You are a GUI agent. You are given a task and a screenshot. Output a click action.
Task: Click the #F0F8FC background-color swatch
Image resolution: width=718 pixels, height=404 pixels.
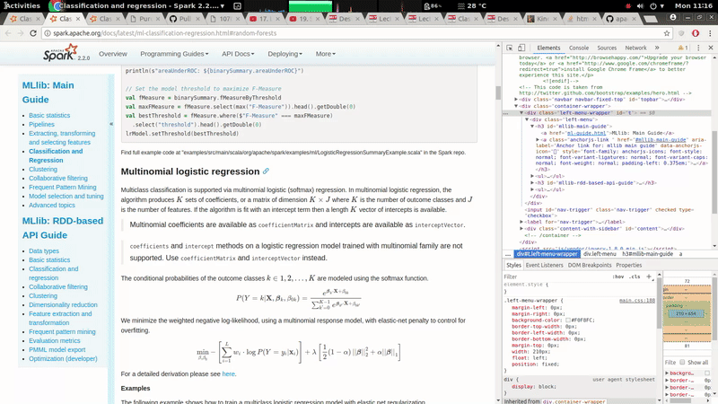[568, 321]
